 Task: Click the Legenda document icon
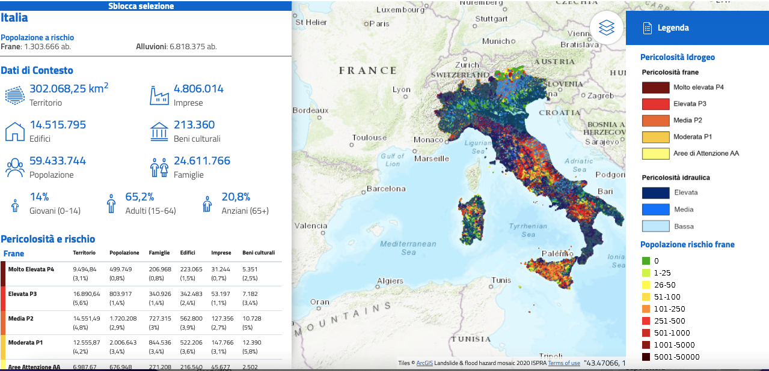tap(647, 28)
